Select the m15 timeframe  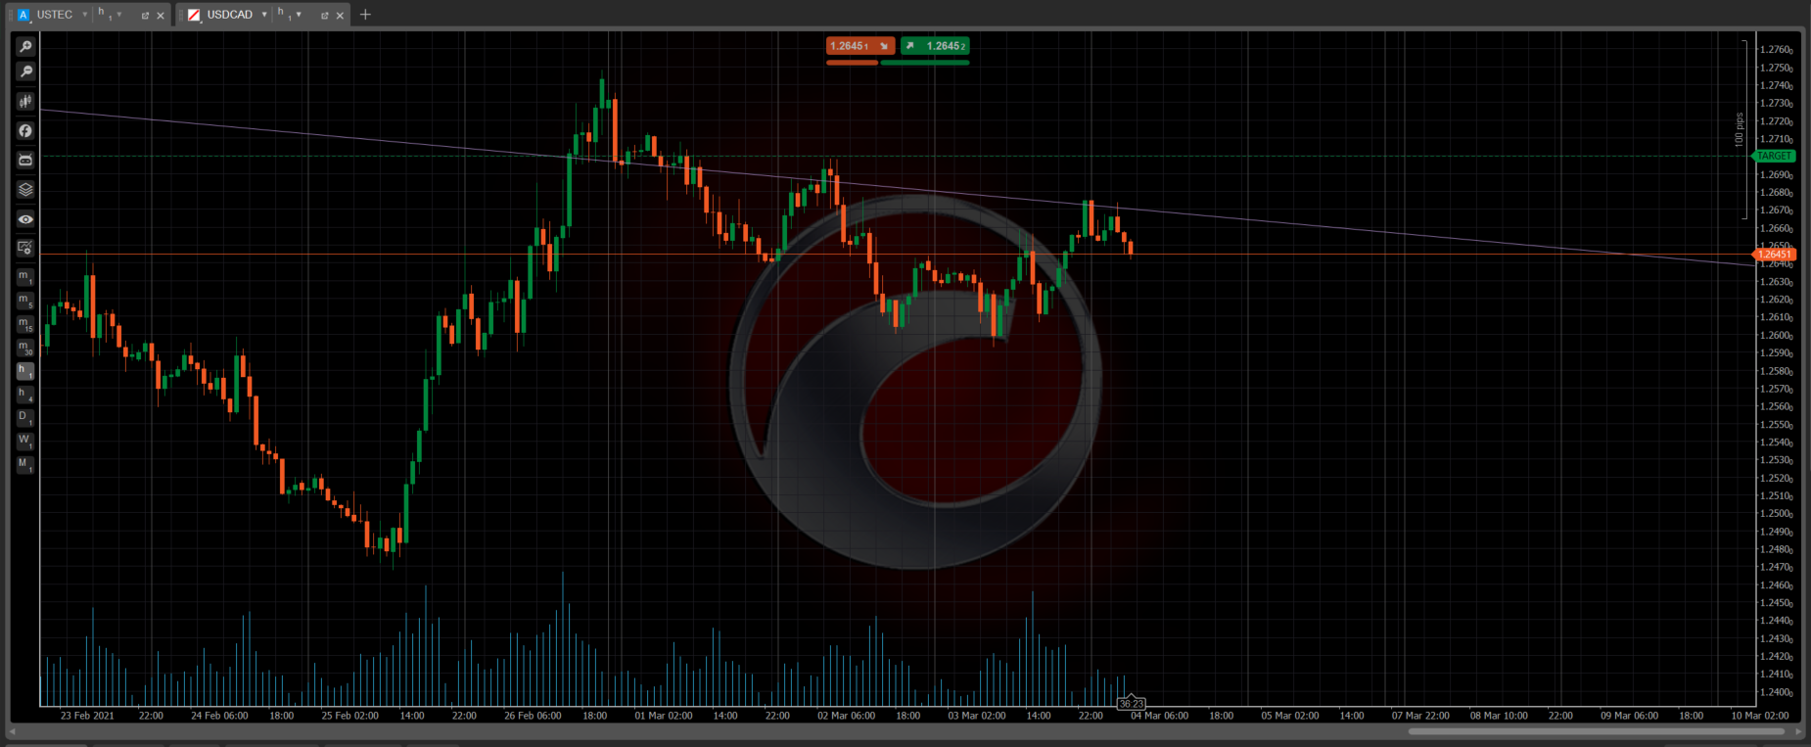pos(25,324)
